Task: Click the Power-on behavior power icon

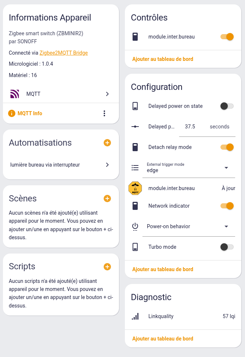Action: click(x=135, y=226)
